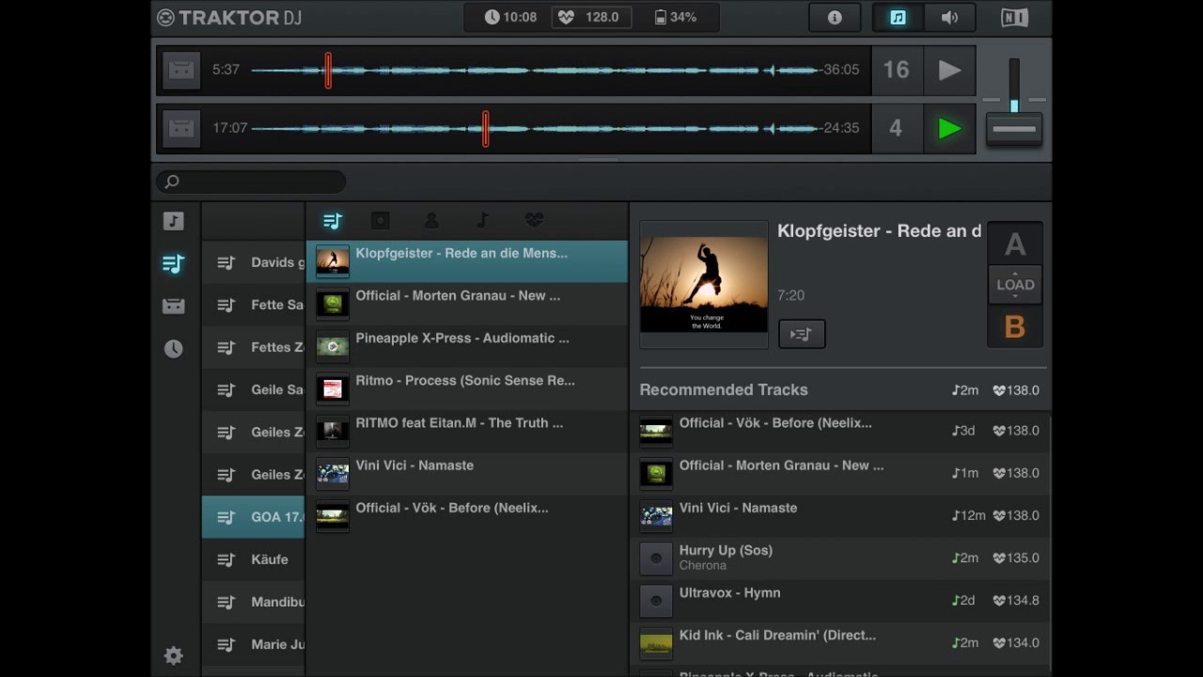Screen dimensions: 1203x677
Task: Toggle the speaker volume button in top bar
Action: [949, 18]
